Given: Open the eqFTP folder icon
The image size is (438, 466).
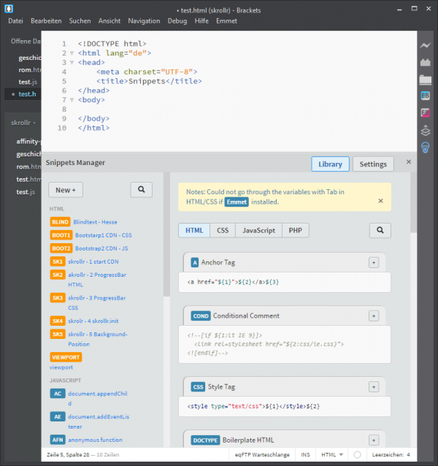Looking at the screenshot, I should pyautogui.click(x=426, y=80).
